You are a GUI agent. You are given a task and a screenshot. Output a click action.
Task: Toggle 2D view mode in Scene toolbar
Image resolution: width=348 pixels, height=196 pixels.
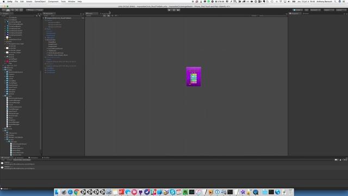104,16
